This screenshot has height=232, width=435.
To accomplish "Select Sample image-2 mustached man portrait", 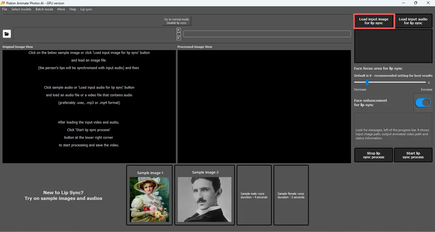I will (205, 195).
